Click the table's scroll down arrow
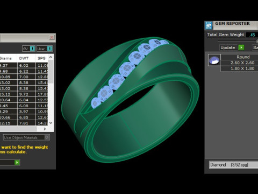This screenshot has height=194, width=258. [x=51, y=123]
